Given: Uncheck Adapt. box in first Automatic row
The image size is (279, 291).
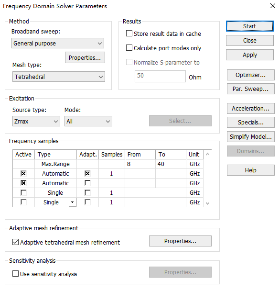Looking at the screenshot, I should (x=87, y=174).
